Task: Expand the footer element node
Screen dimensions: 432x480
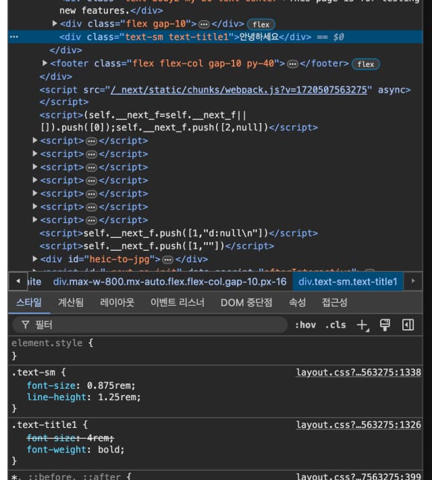Action: (x=45, y=63)
